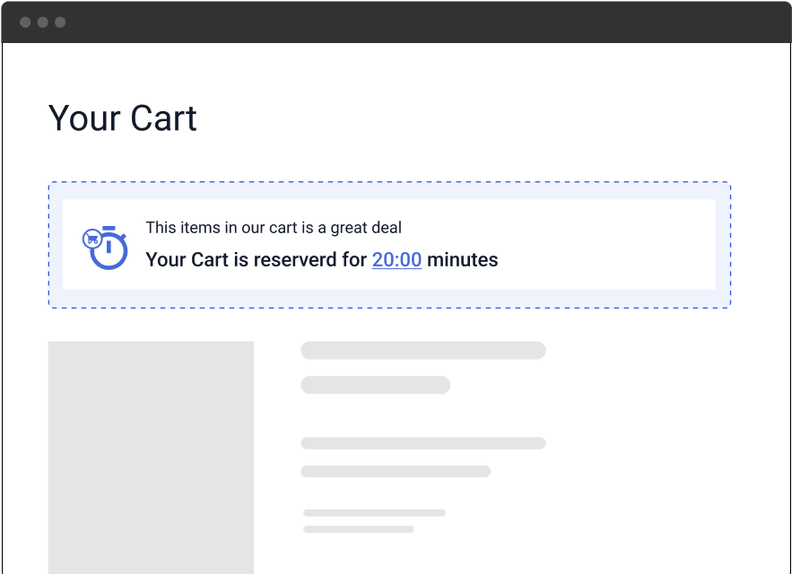This screenshot has width=792, height=574.
Task: Click the medium description placeholder line
Action: coord(396,472)
